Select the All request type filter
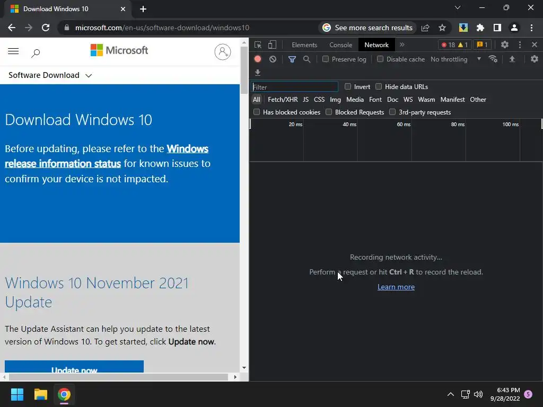The height and width of the screenshot is (407, 543). click(256, 99)
